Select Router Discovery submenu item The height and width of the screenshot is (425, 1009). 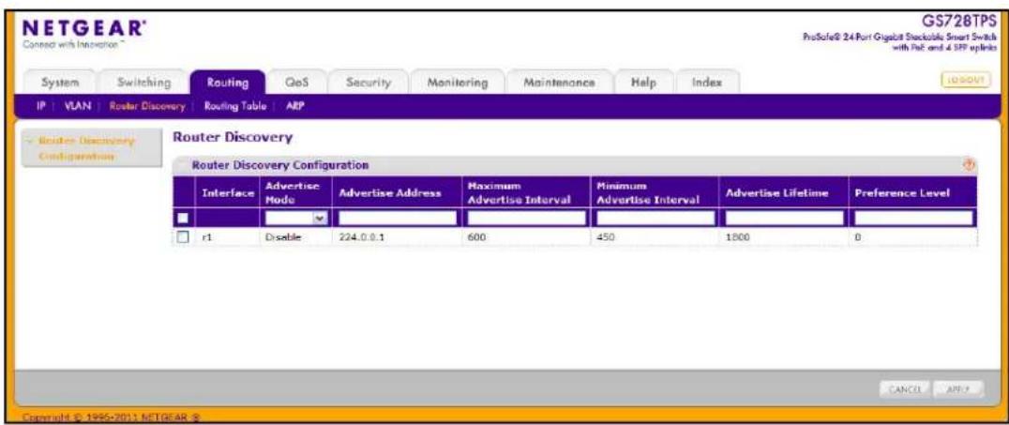(147, 107)
